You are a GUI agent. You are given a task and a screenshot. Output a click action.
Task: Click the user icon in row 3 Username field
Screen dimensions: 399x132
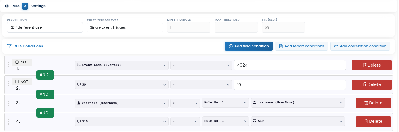(79, 103)
